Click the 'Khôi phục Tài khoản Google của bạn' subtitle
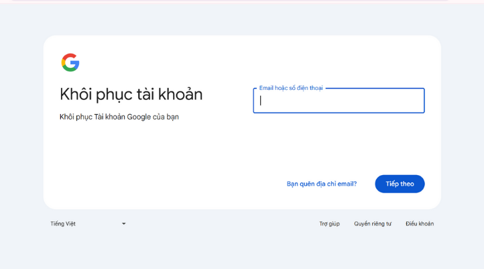This screenshot has height=269, width=484. coord(119,117)
